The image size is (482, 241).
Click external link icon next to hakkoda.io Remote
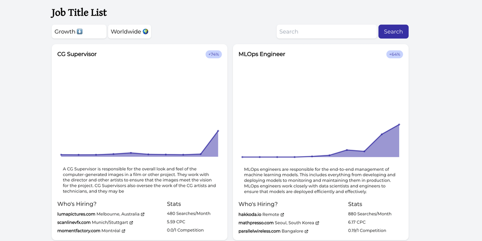pyautogui.click(x=282, y=214)
